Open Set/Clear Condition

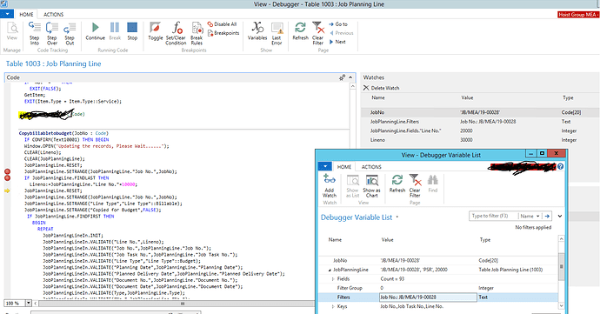coord(176,33)
